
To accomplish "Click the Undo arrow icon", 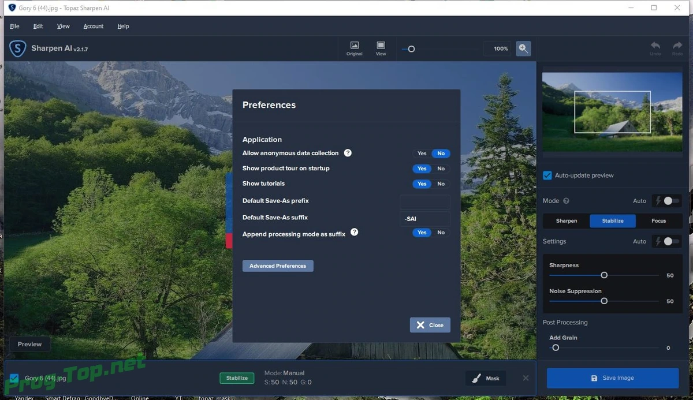I will (x=655, y=48).
